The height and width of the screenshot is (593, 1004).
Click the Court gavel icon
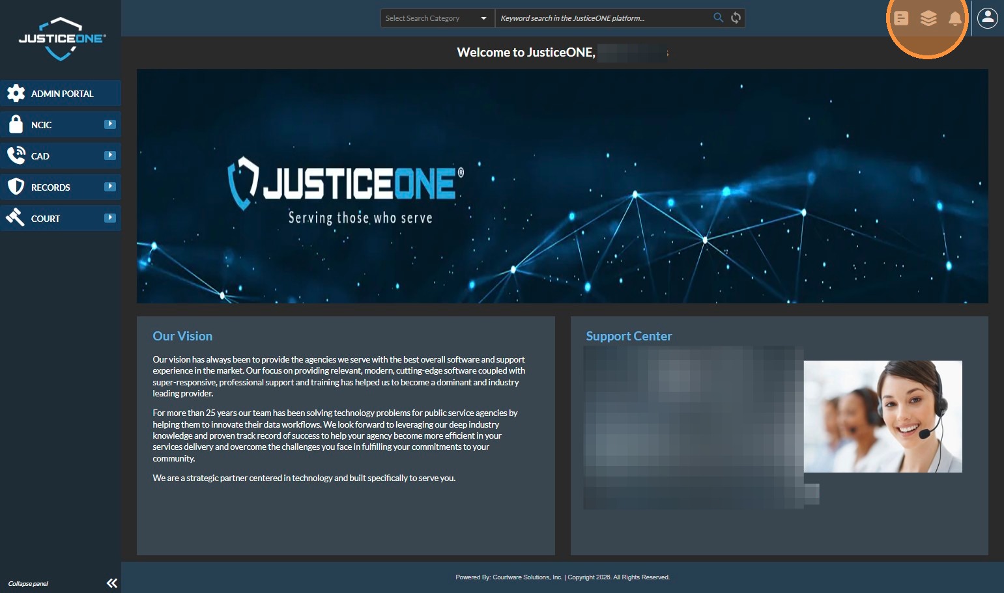[x=15, y=217]
